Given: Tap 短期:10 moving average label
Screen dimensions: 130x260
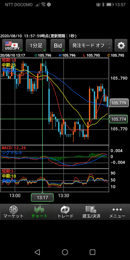Looking at the screenshot, I should click(8, 60).
